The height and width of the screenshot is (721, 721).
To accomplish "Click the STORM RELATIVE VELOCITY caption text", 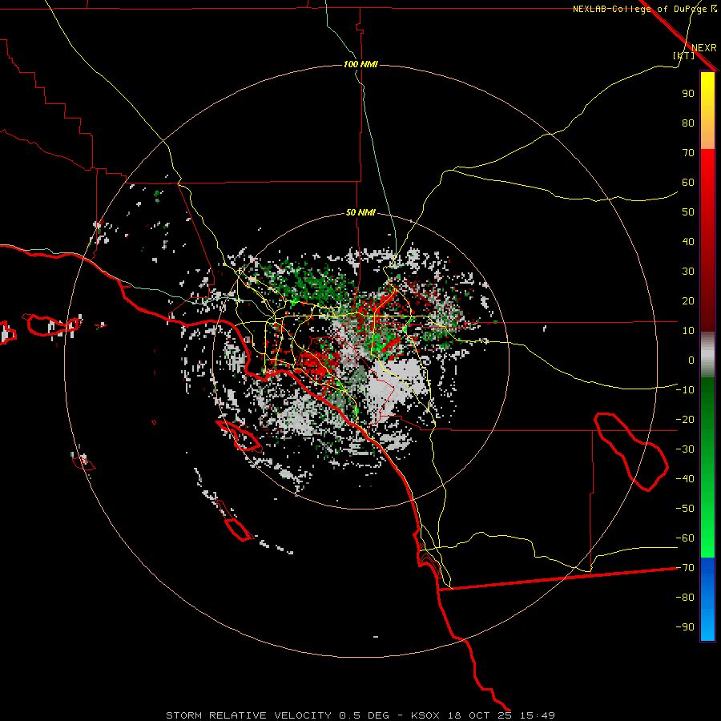I will (248, 715).
